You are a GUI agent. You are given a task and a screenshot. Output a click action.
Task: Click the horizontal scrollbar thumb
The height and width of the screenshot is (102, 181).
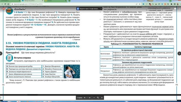(x=32, y=95)
